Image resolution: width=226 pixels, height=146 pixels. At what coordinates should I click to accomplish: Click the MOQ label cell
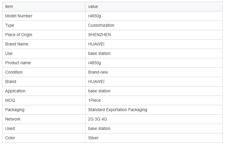[10, 100]
